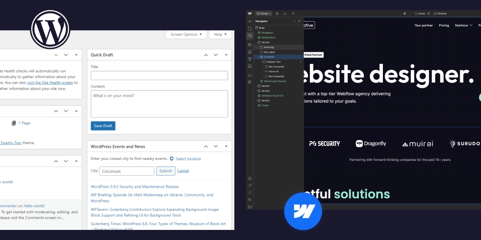Open the Search magnifier icon in sidebar
The image size is (481, 240).
point(250,200)
